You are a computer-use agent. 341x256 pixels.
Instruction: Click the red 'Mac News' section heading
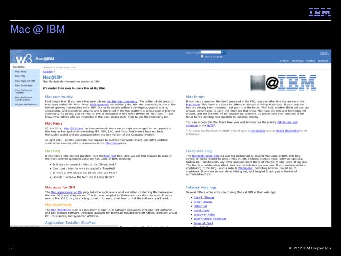54,123
